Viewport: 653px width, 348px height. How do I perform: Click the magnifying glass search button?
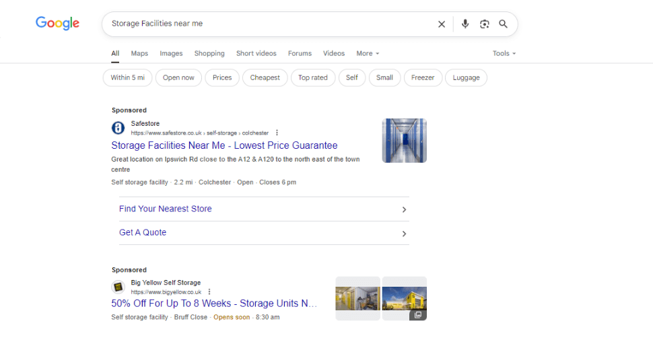(x=503, y=24)
